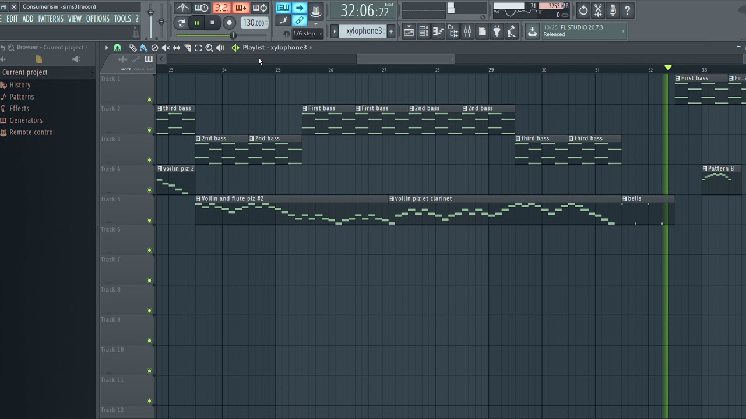This screenshot has width=746, height=419.
Task: Open the Playlist view
Action: coord(409,31)
